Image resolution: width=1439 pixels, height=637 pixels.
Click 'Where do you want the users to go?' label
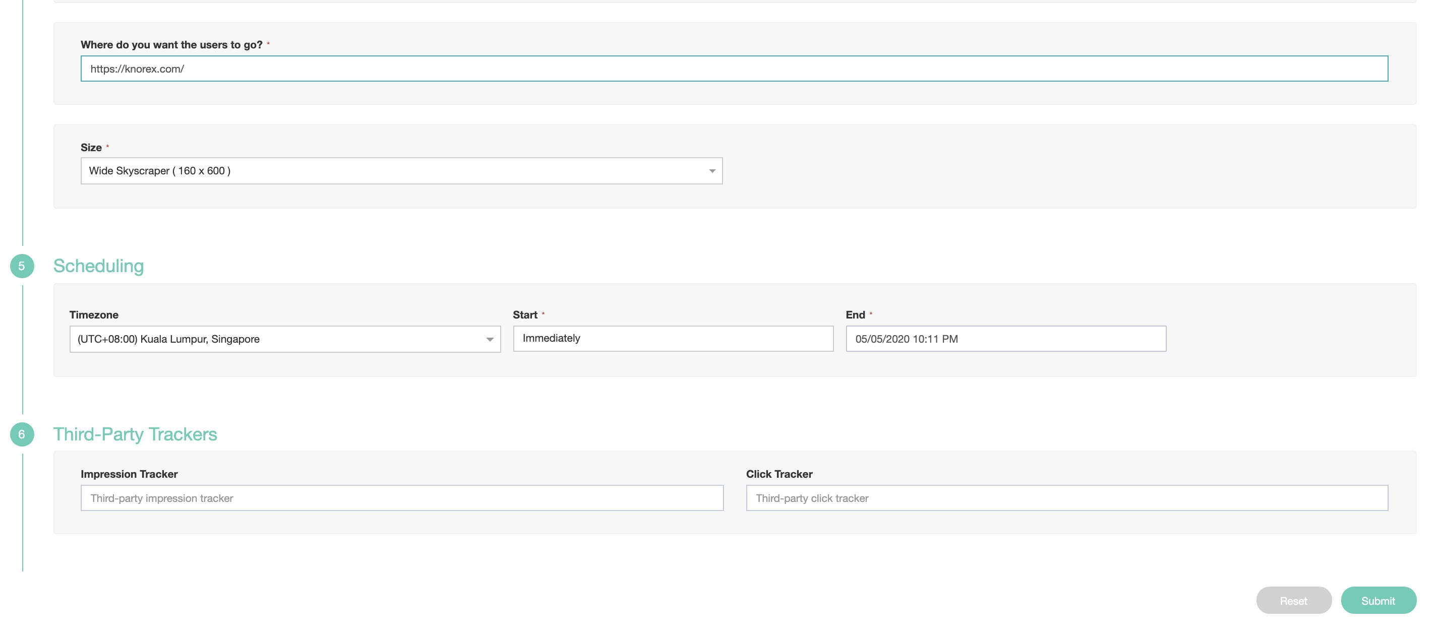171,45
